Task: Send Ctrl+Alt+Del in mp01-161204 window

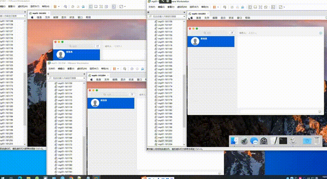Action: click(x=124, y=69)
